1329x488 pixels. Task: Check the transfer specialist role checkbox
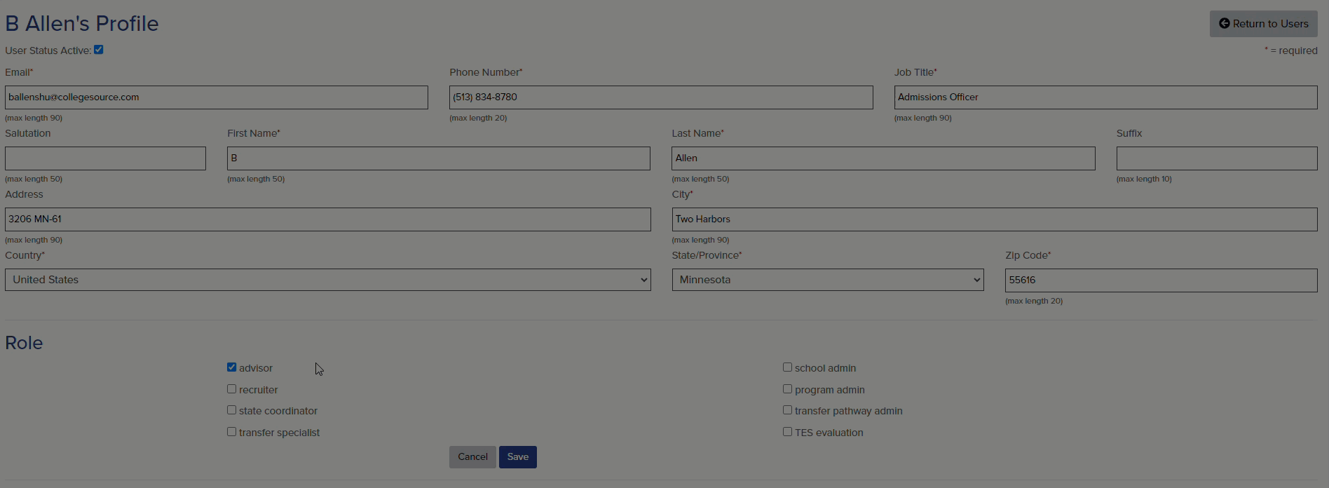[231, 432]
